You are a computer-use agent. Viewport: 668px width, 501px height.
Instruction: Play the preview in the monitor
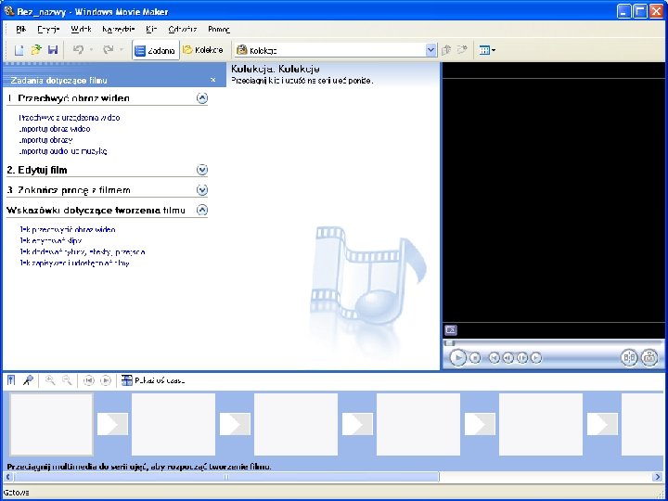pyautogui.click(x=457, y=357)
